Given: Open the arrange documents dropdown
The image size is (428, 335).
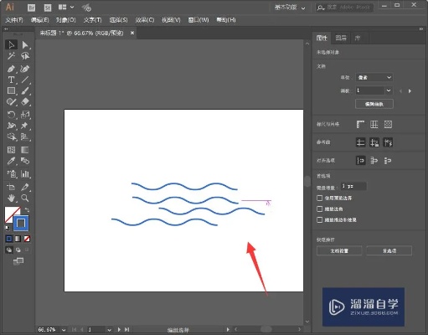Looking at the screenshot, I should point(66,8).
